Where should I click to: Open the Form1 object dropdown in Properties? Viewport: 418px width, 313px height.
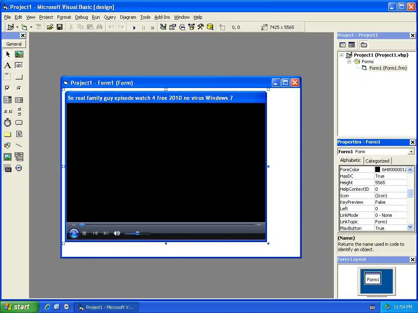411,152
